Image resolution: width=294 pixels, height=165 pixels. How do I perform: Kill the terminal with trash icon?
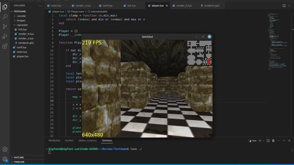273,141
